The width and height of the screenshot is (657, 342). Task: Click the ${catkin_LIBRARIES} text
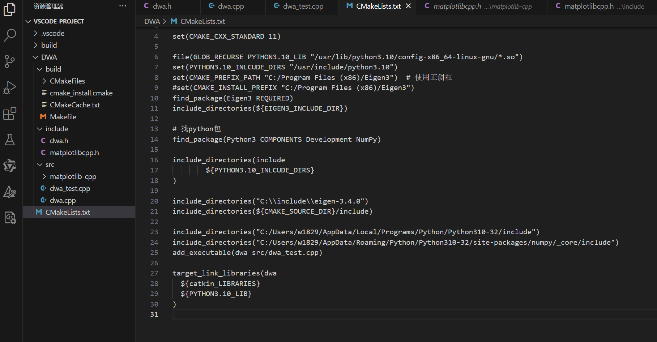220,283
